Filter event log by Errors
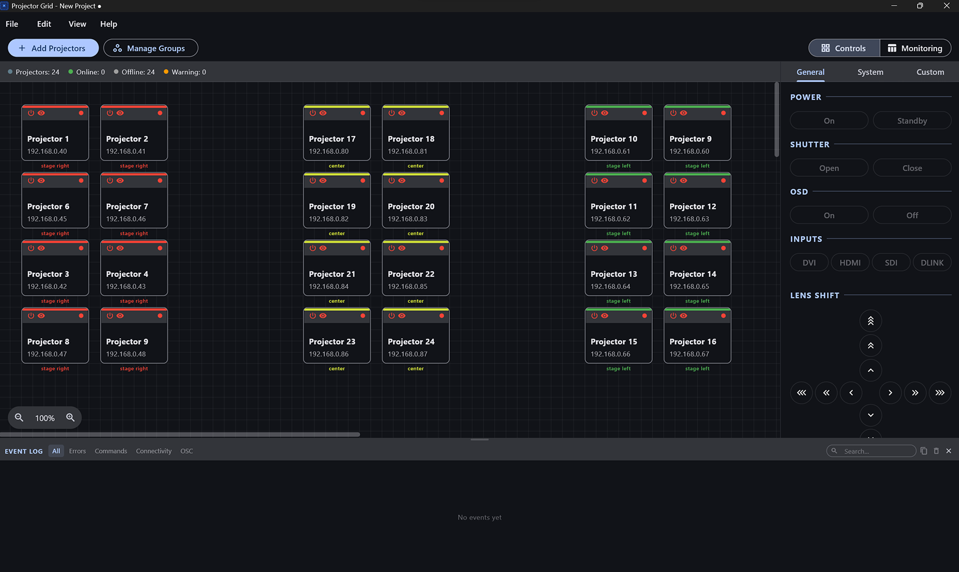 [78, 451]
